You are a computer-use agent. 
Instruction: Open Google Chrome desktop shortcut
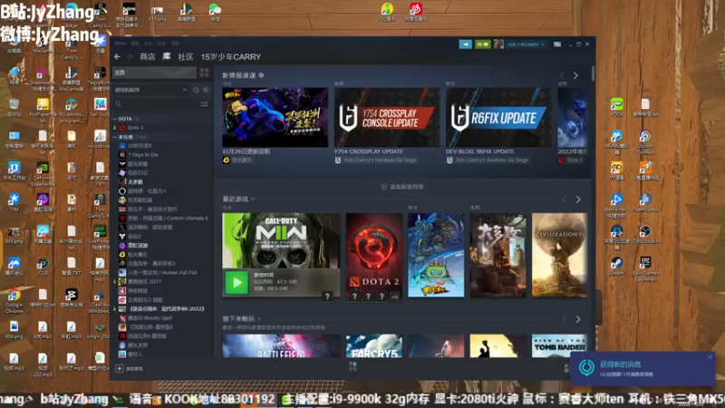pos(14,300)
